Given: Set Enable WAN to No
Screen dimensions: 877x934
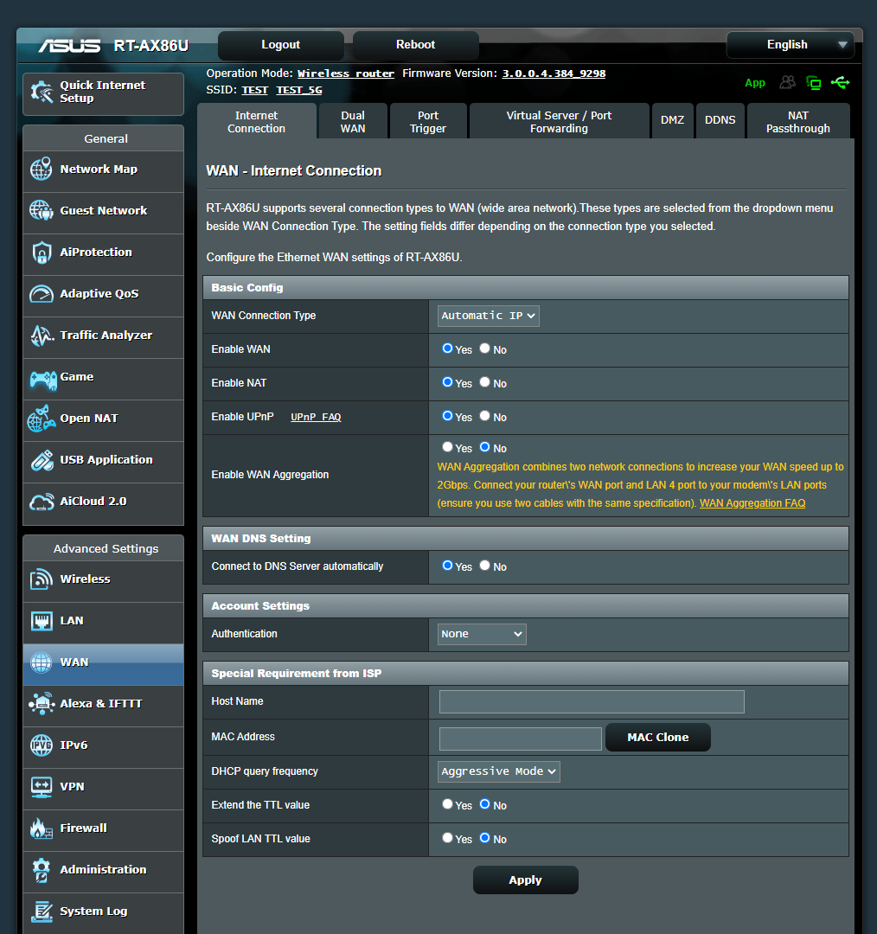Looking at the screenshot, I should [485, 349].
